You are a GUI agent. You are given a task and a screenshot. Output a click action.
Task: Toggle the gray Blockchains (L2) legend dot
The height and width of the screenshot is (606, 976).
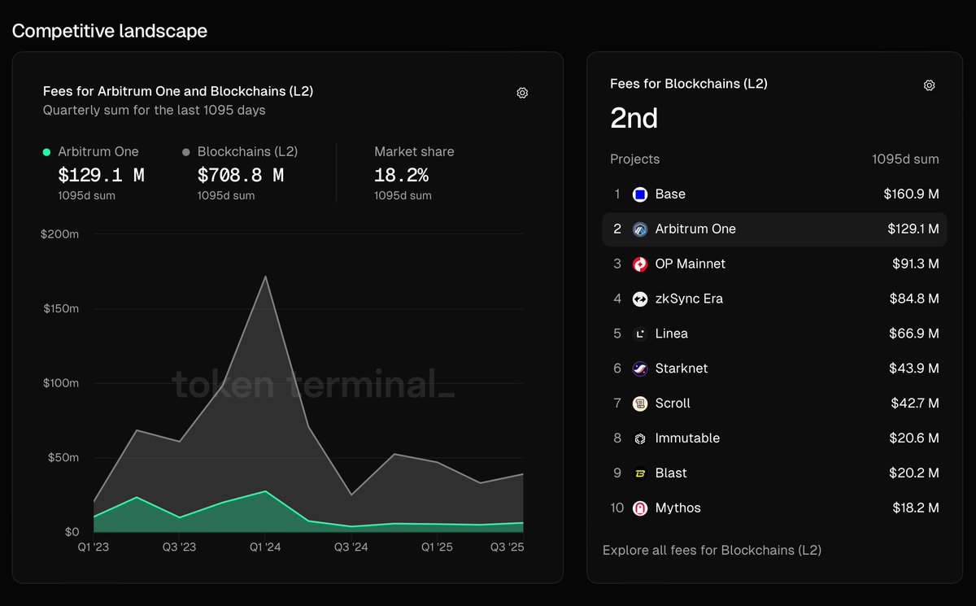click(x=186, y=152)
